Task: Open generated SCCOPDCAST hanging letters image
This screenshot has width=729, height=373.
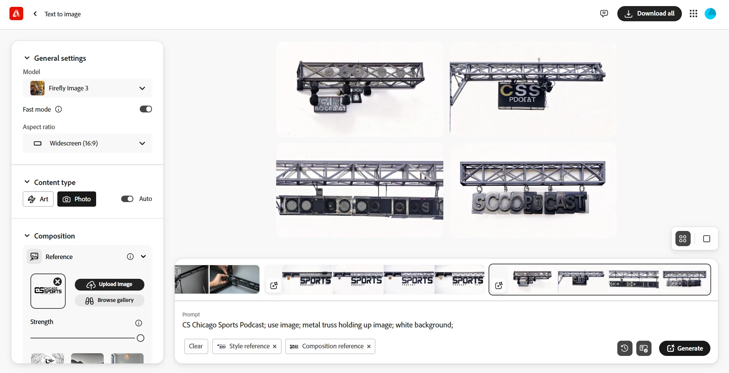Action: (533, 190)
